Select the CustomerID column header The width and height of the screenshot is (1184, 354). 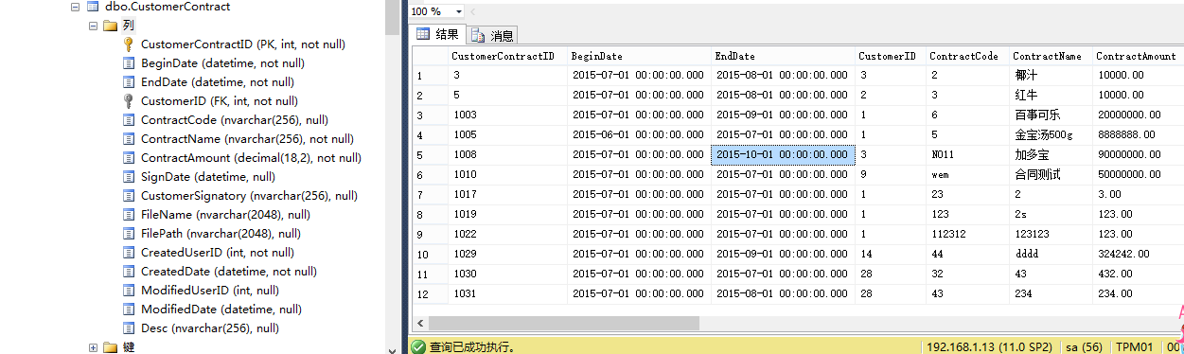(891, 56)
